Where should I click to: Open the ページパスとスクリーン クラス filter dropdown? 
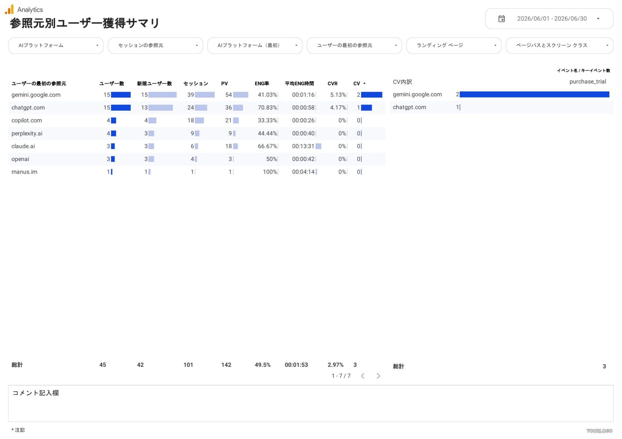[560, 45]
